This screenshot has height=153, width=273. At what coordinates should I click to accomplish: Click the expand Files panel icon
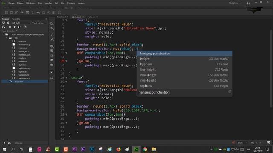coord(25,27)
